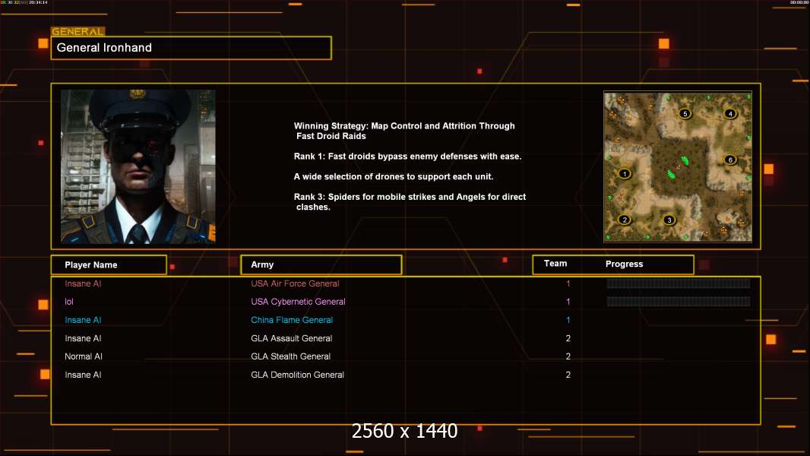
Task: Click team number for China Flame General
Action: tap(568, 320)
